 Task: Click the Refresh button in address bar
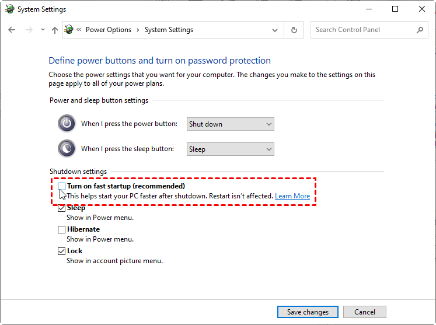pyautogui.click(x=294, y=30)
